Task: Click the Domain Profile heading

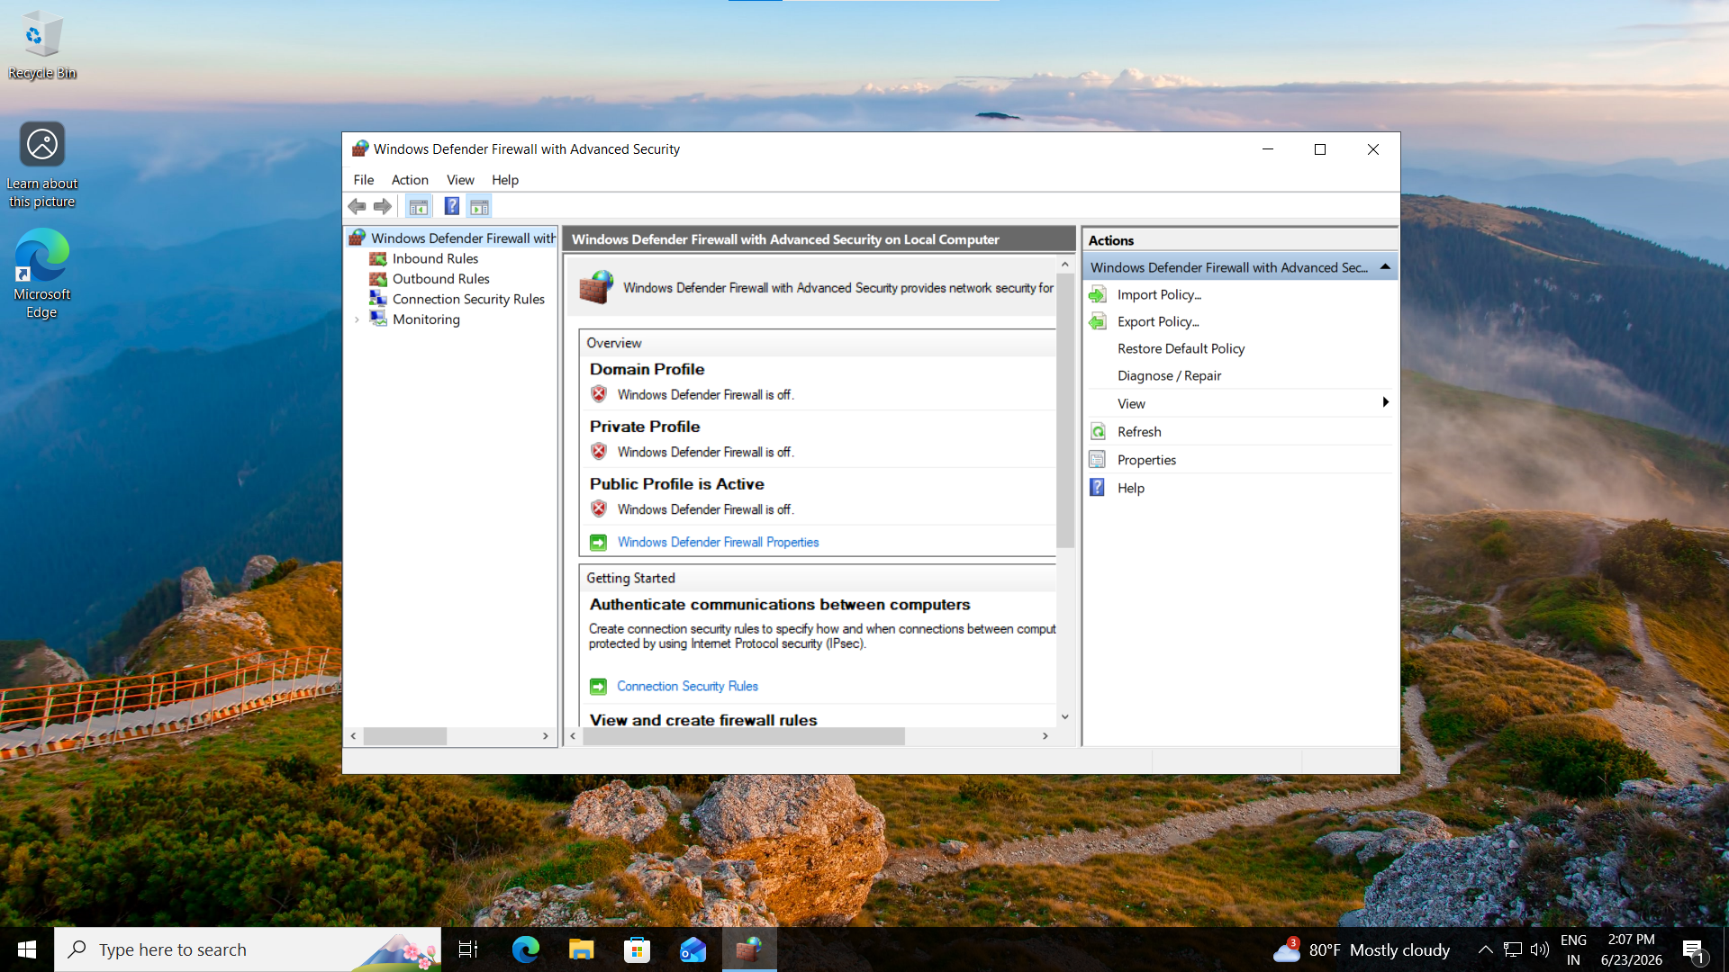Action: click(x=647, y=369)
